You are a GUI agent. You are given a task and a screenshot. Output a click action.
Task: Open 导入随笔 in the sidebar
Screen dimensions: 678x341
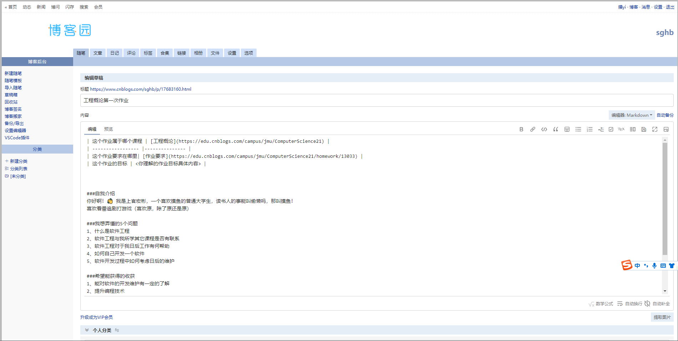pyautogui.click(x=13, y=87)
